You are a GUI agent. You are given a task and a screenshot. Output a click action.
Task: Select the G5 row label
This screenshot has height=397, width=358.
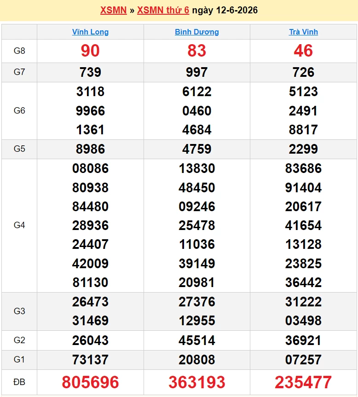19,149
